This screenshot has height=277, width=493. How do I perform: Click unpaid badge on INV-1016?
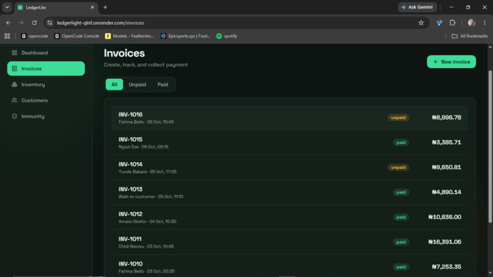tap(398, 117)
